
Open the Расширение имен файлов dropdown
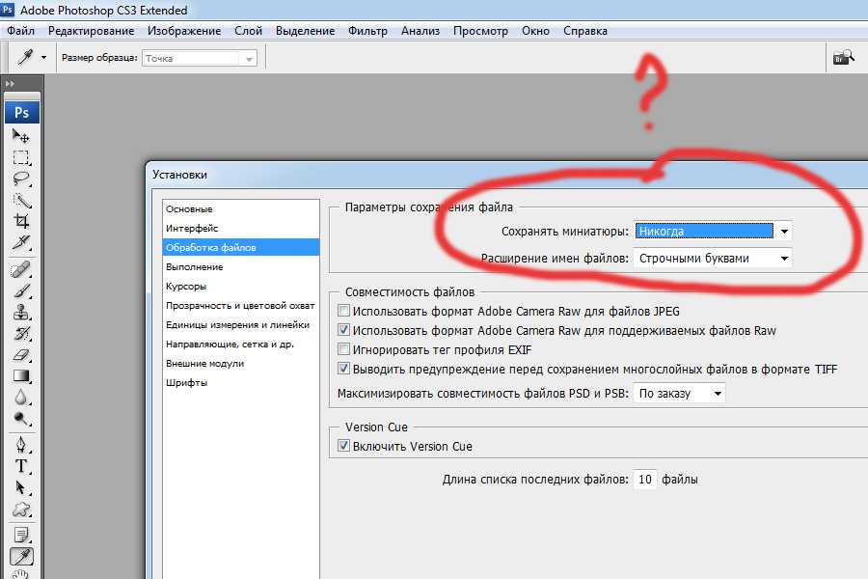click(713, 259)
